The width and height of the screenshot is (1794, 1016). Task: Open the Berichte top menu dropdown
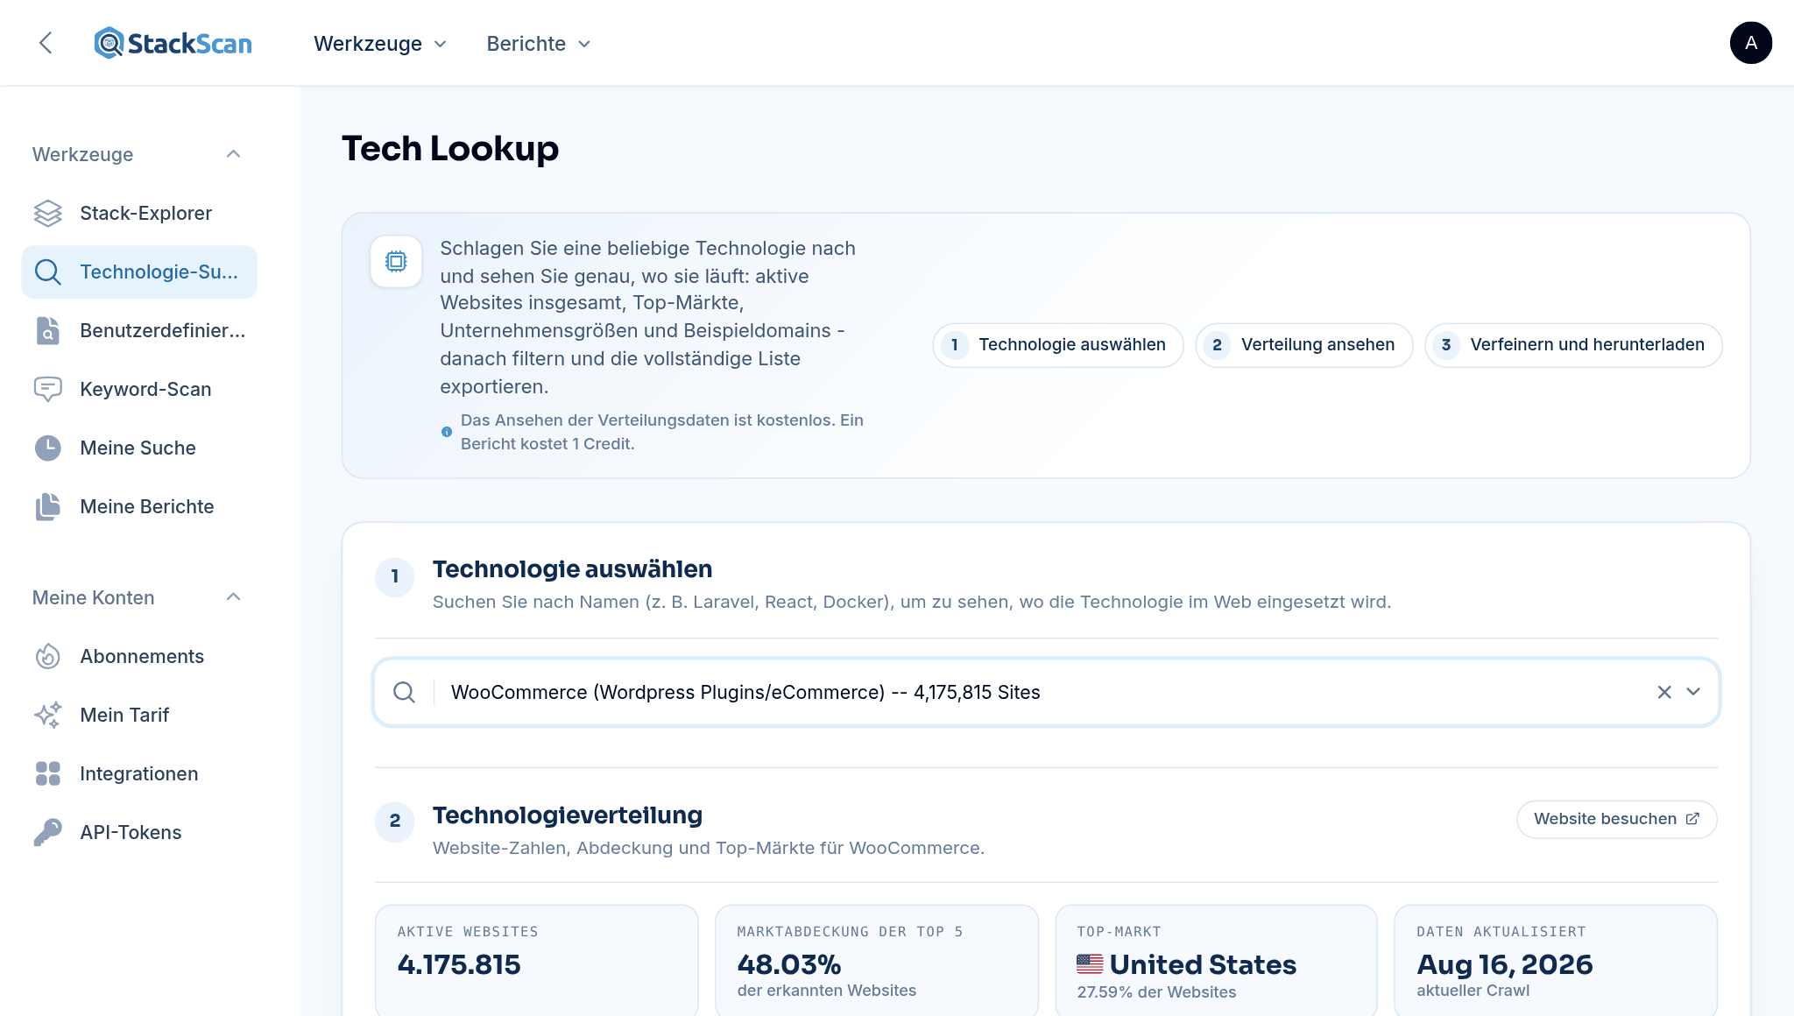point(539,44)
